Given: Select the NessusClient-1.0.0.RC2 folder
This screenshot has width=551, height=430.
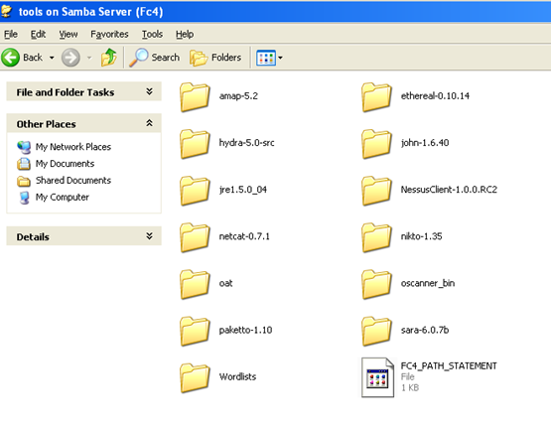Looking at the screenshot, I should (x=430, y=191).
